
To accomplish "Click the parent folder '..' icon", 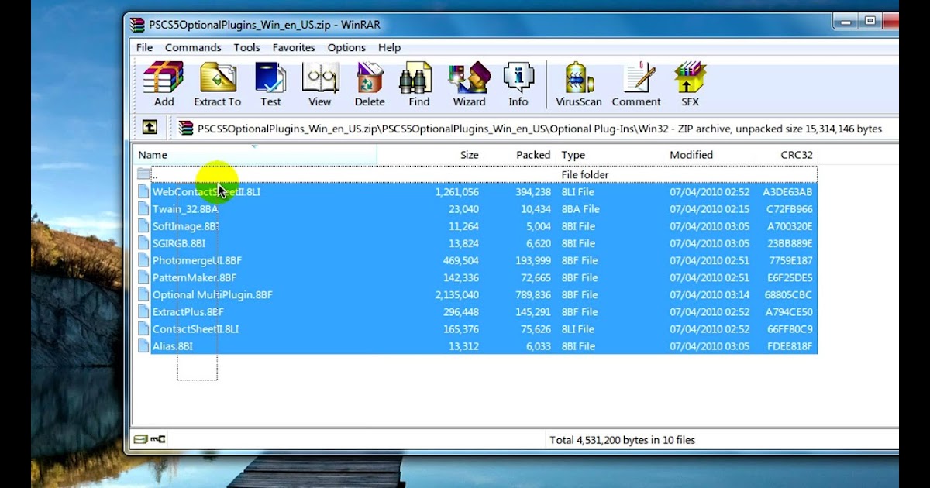I will [143, 174].
